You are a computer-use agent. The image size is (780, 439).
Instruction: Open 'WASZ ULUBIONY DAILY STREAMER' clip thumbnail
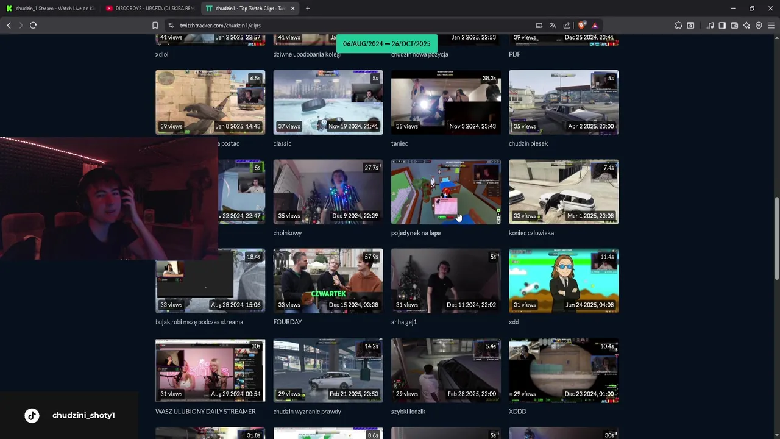coord(210,371)
